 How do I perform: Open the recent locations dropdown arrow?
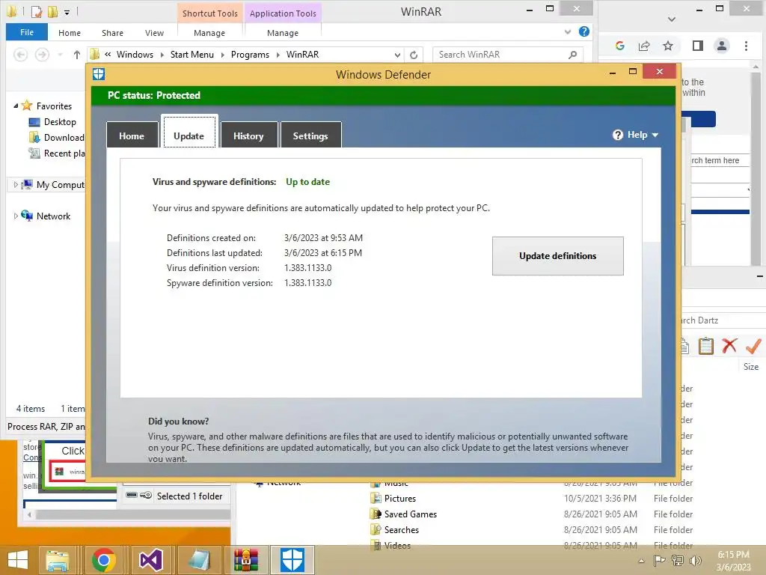(60, 54)
